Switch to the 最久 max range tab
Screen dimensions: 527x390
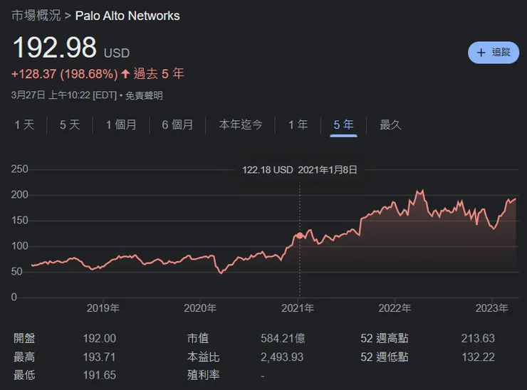(390, 125)
